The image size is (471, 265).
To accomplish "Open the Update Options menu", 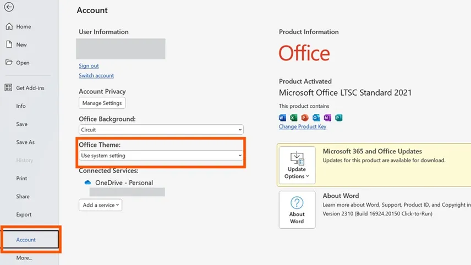I will click(x=297, y=165).
